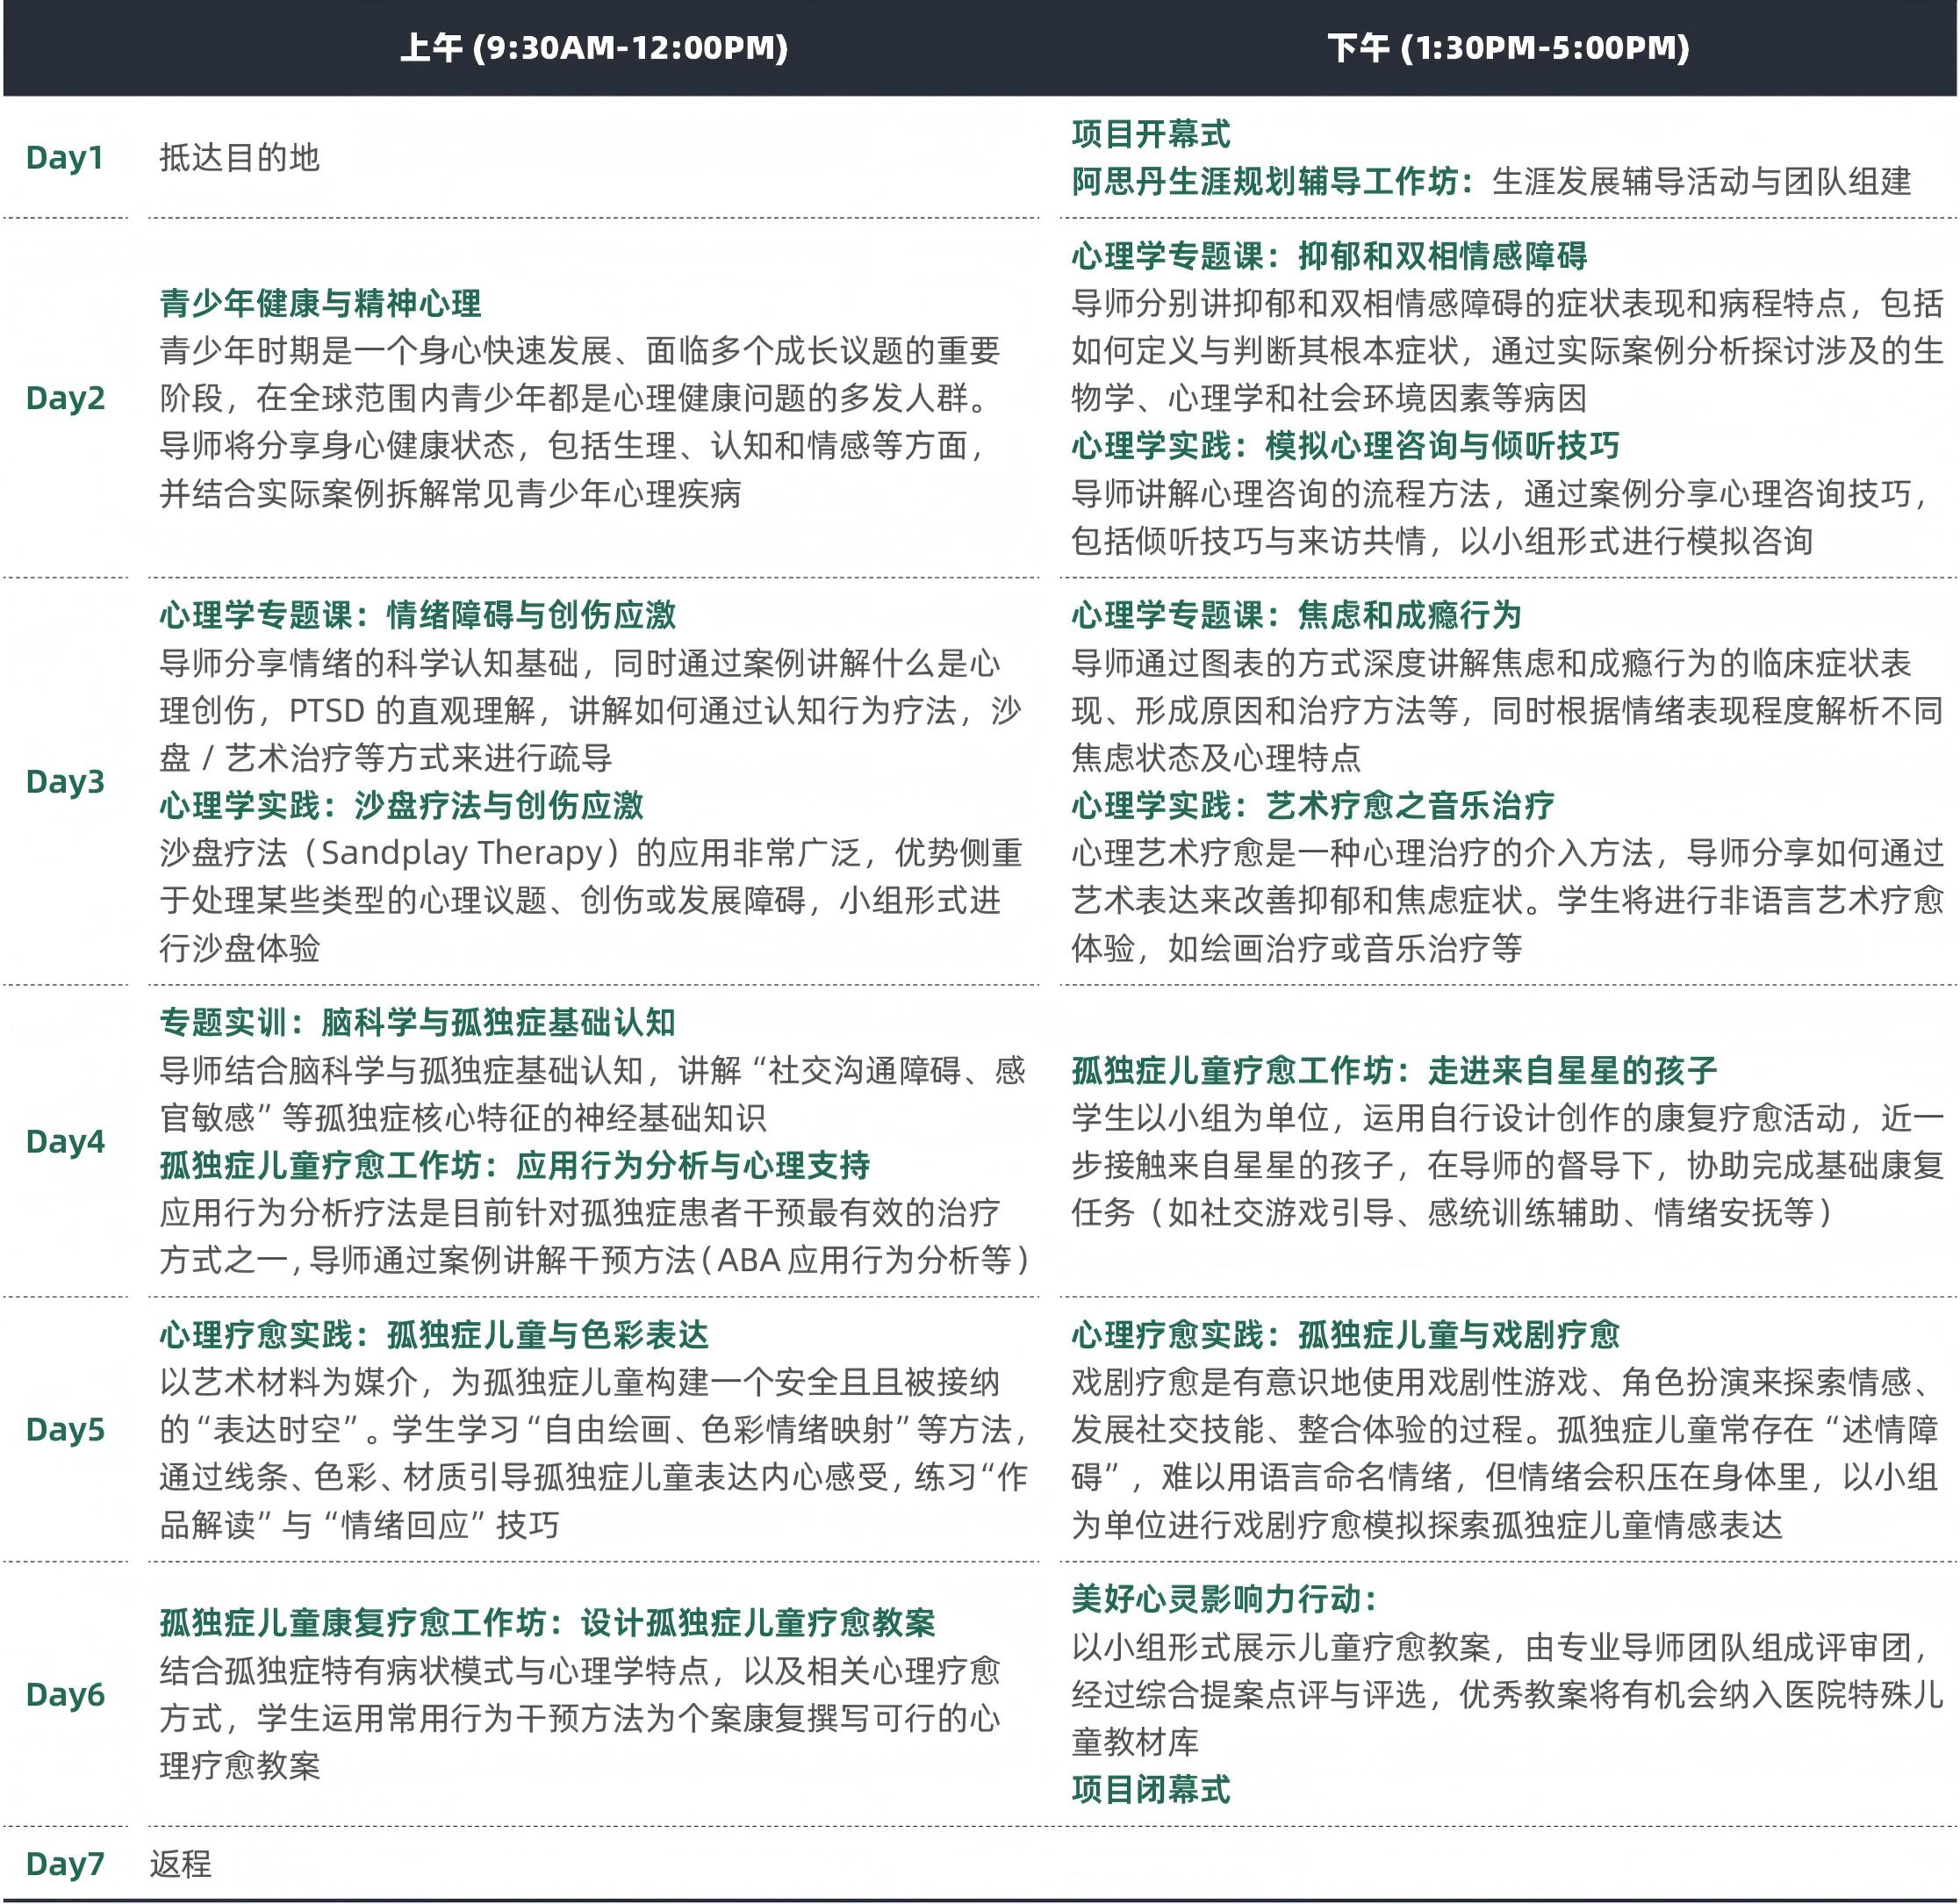Image resolution: width=1960 pixels, height=1904 pixels.
Task: Select the Day4 row label
Action: [65, 1142]
